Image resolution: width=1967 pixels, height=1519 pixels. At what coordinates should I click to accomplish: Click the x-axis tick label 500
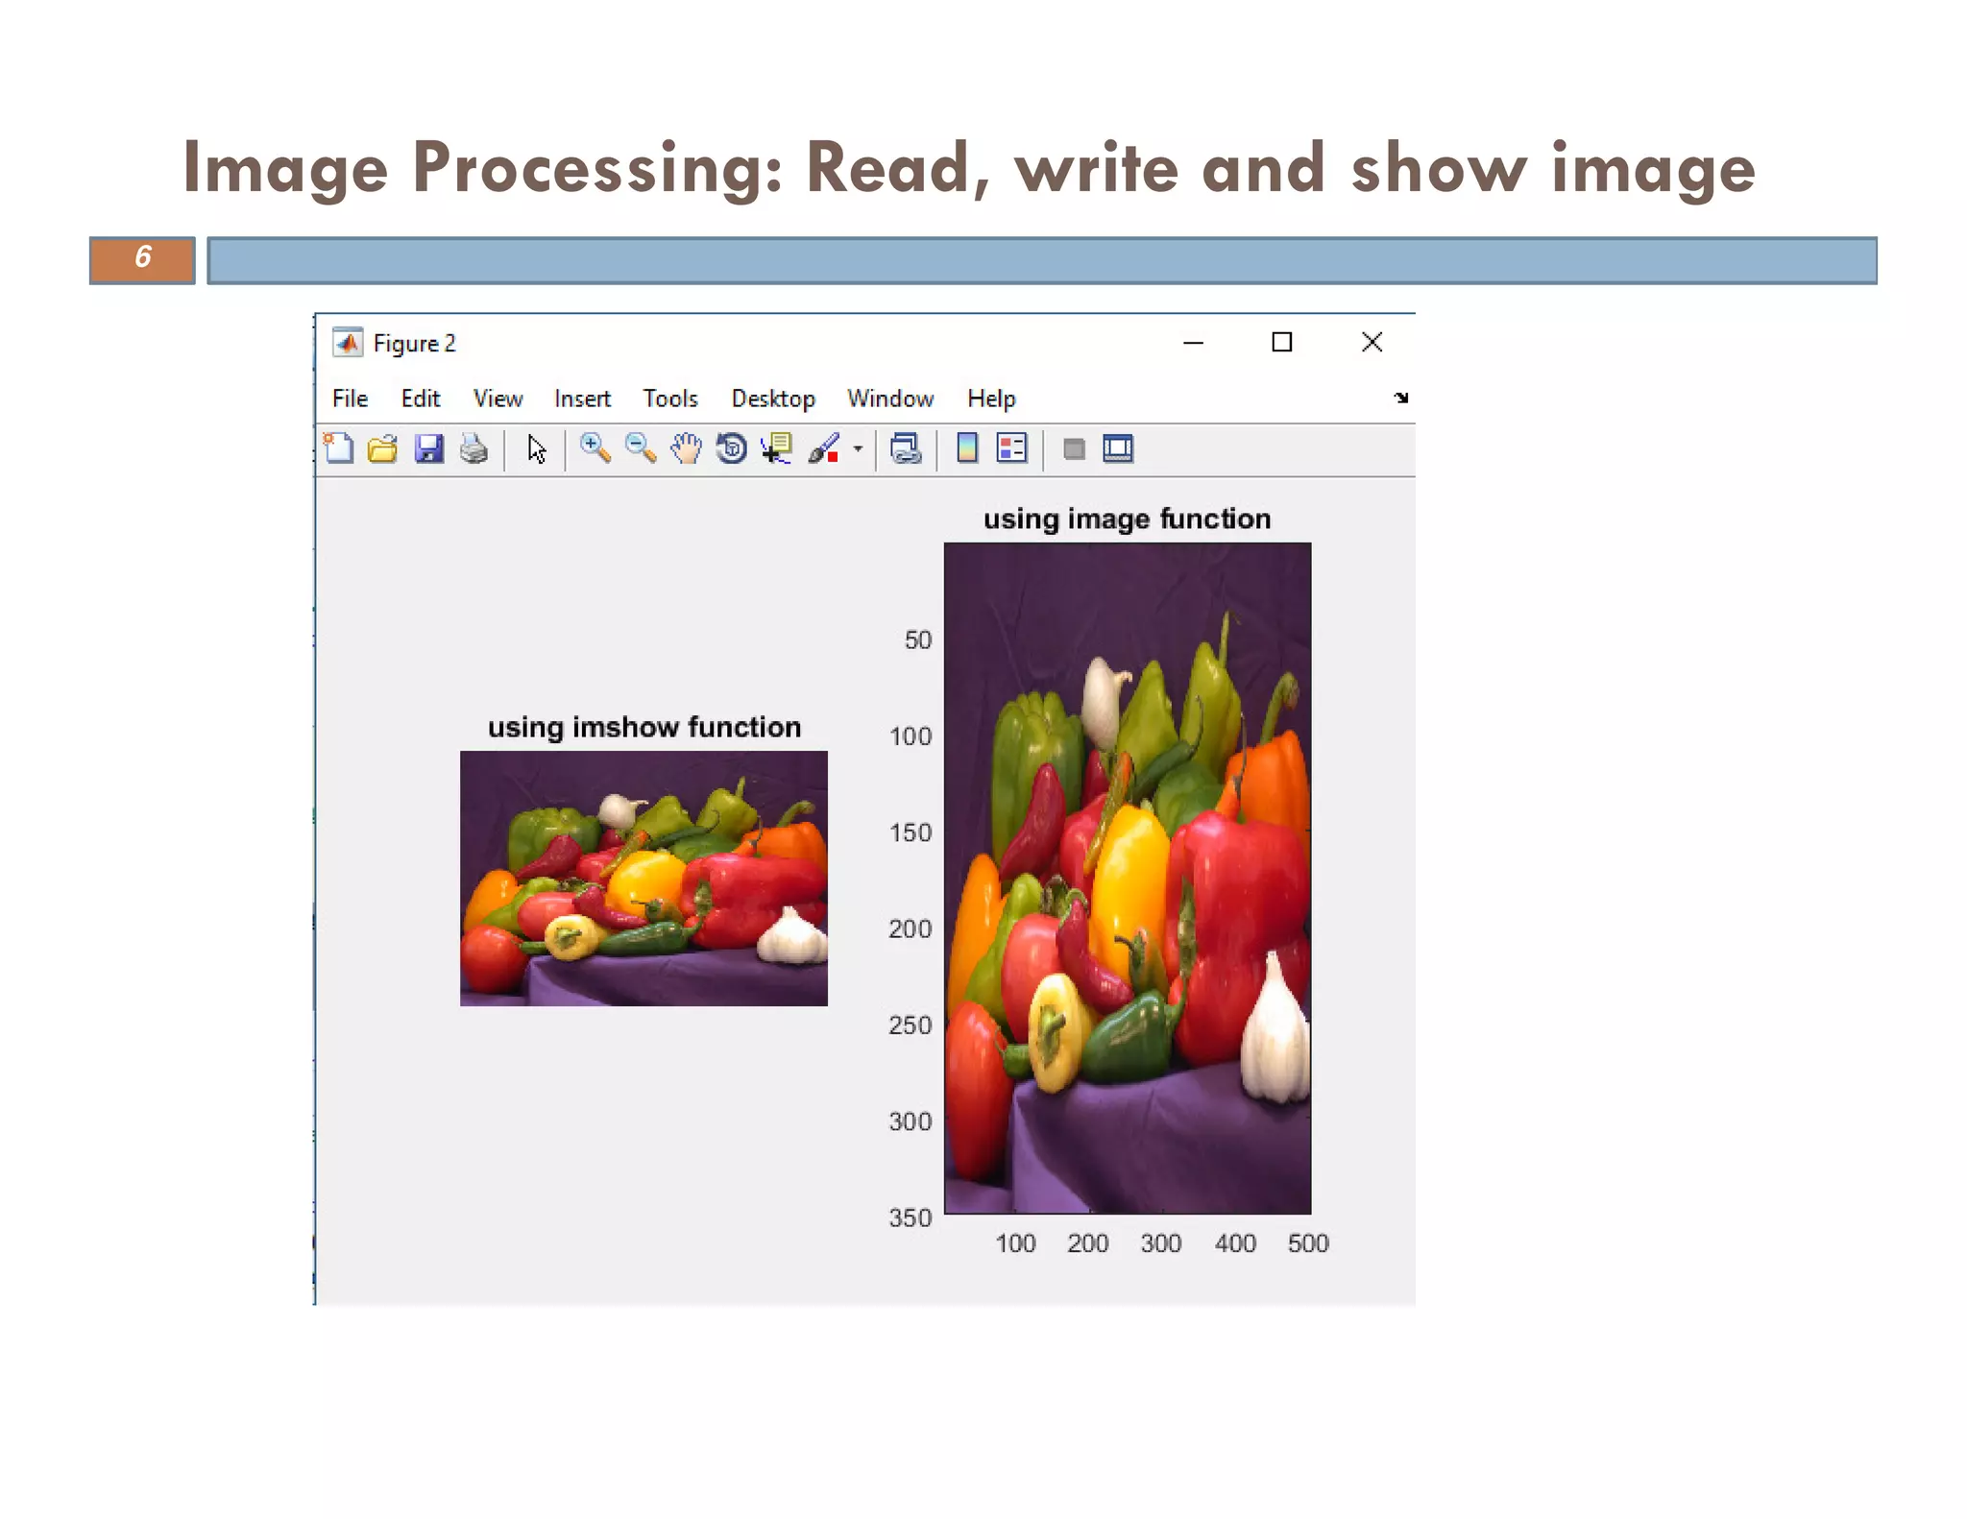point(1308,1243)
